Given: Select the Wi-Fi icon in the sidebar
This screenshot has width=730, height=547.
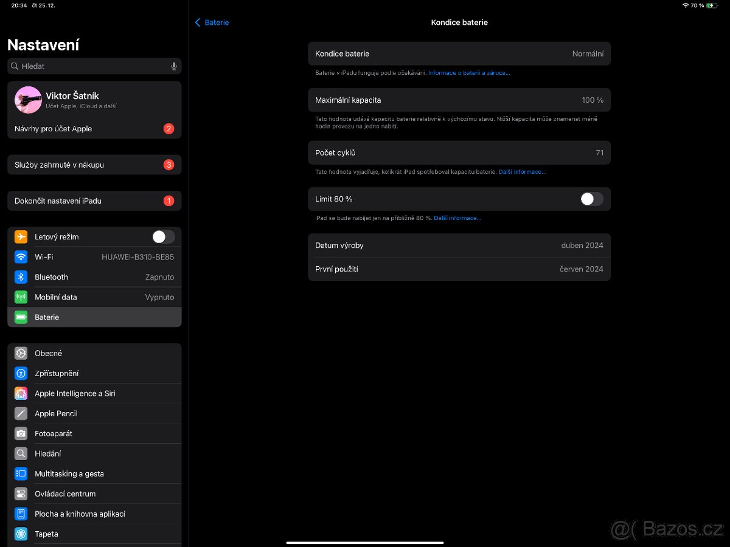Looking at the screenshot, I should pyautogui.click(x=21, y=256).
